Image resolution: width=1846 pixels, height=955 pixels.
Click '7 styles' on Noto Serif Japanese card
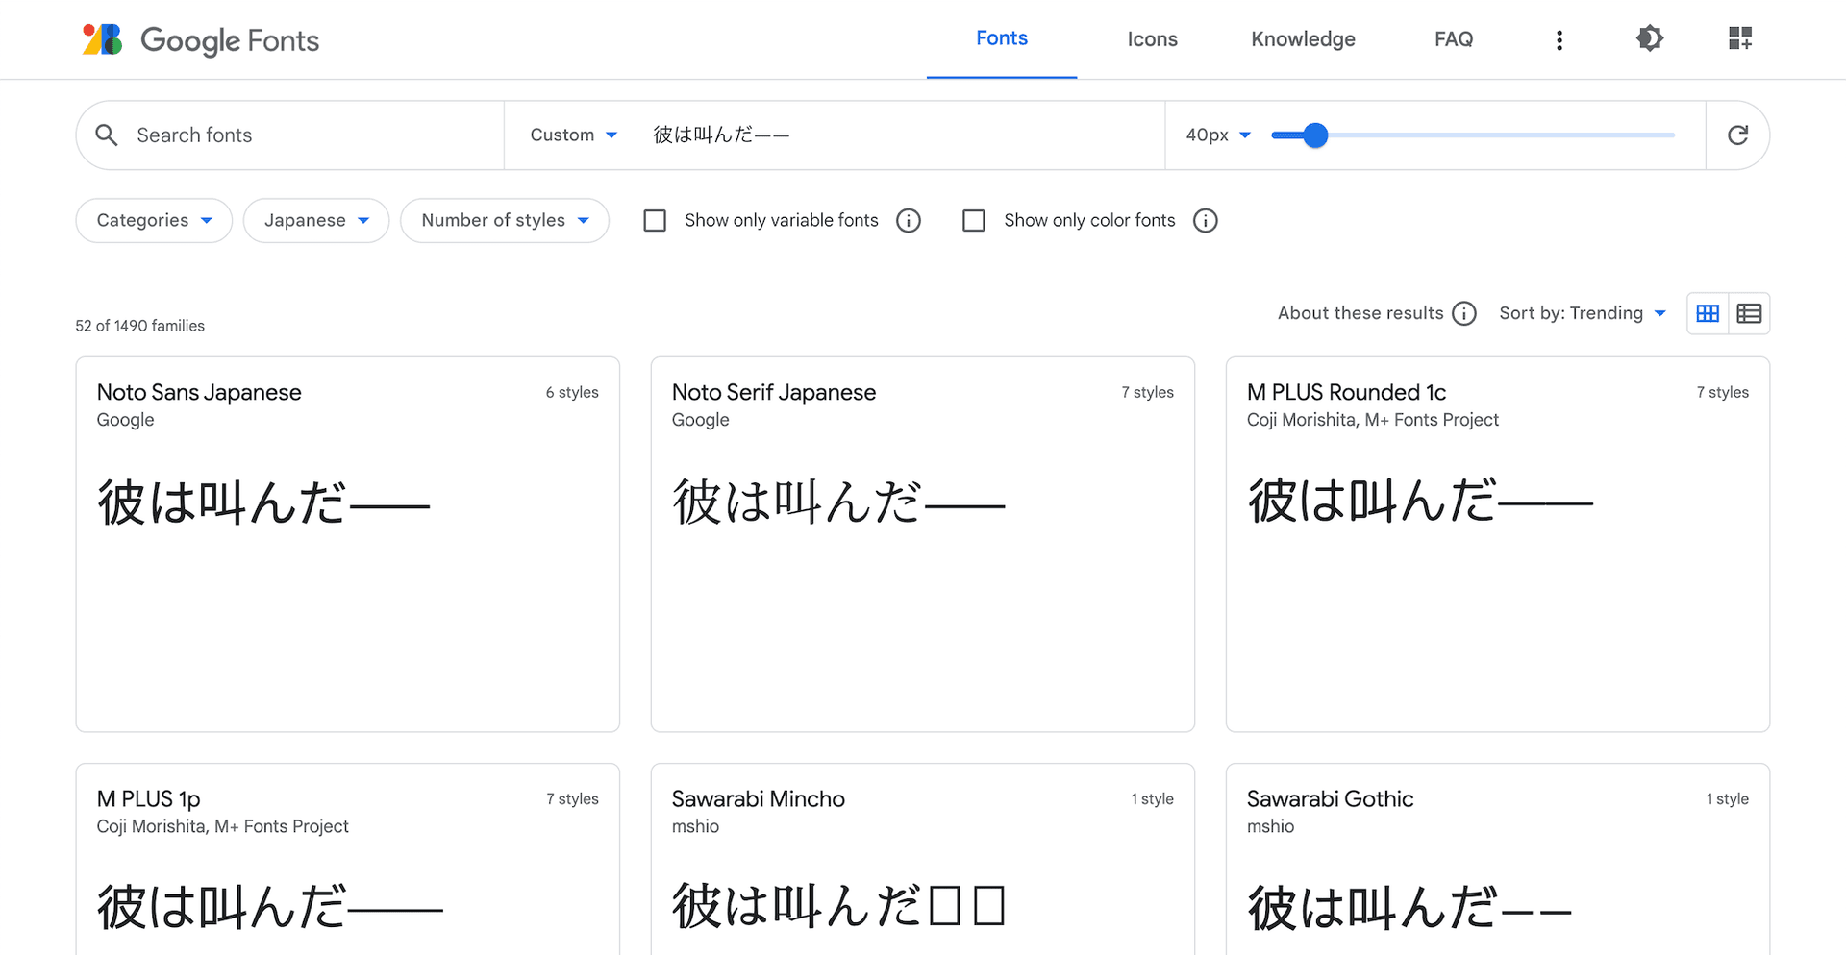(x=1147, y=392)
